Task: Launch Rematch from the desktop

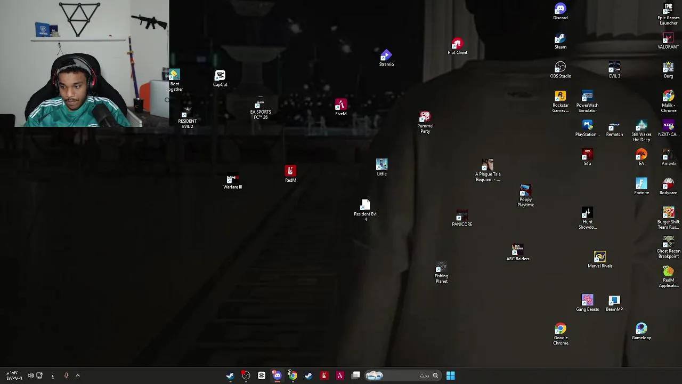Action: pyautogui.click(x=614, y=129)
